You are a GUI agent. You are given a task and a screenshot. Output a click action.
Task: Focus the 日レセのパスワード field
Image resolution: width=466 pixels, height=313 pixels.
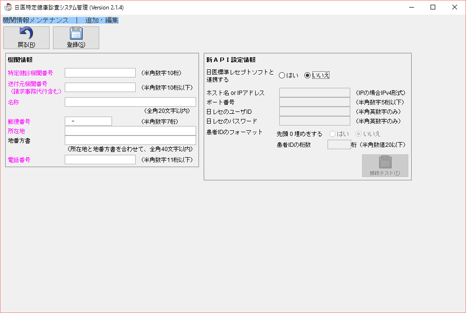coord(314,121)
